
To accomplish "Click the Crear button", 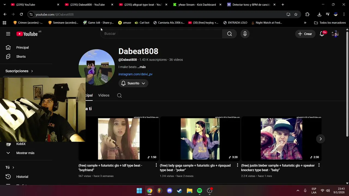I will [305, 34].
